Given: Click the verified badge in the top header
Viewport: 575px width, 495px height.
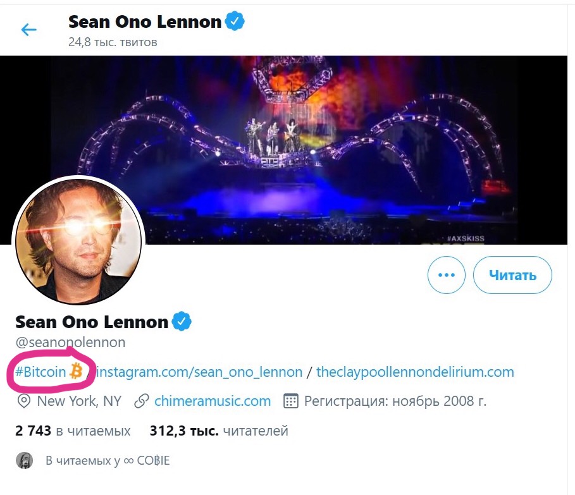Looking at the screenshot, I should tap(235, 21).
